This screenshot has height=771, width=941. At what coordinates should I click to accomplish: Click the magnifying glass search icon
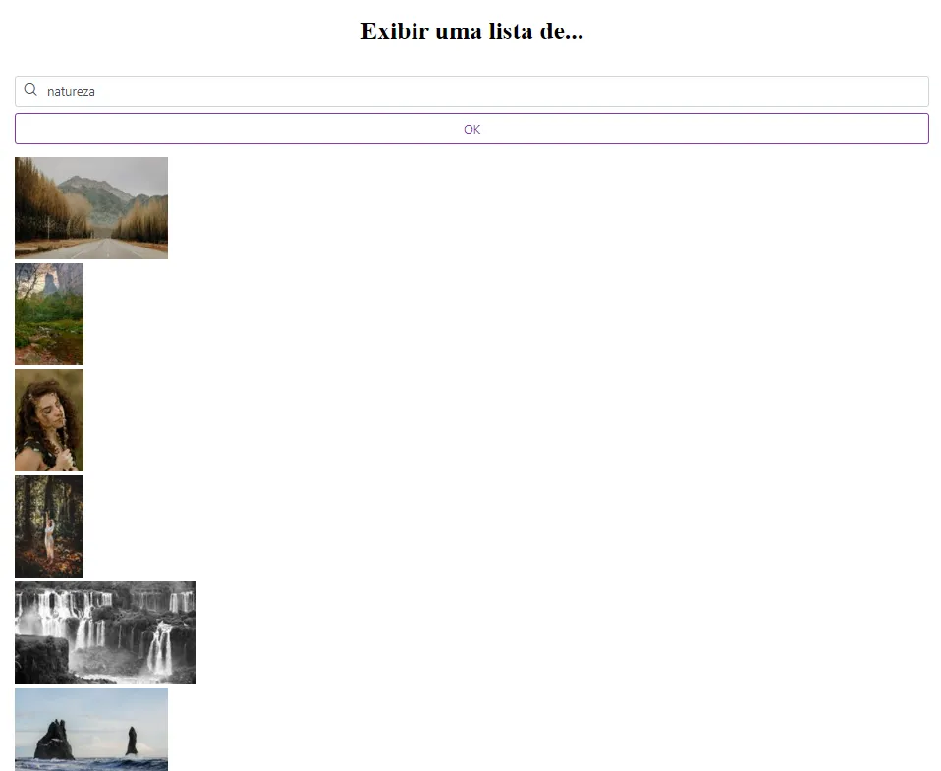(x=30, y=90)
